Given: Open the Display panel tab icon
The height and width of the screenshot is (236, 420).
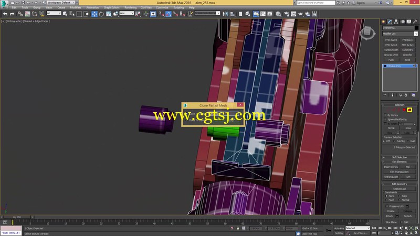Looking at the screenshot, I should click(x=409, y=22).
